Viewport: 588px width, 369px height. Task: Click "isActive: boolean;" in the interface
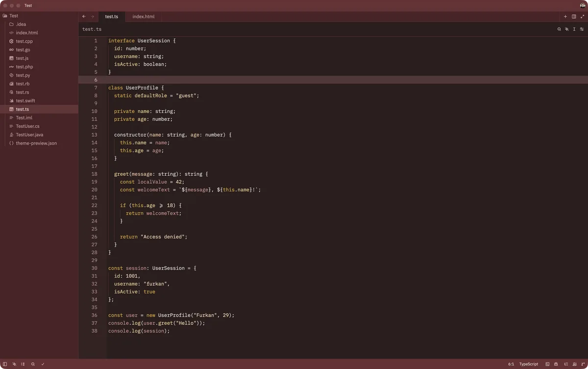click(x=141, y=64)
